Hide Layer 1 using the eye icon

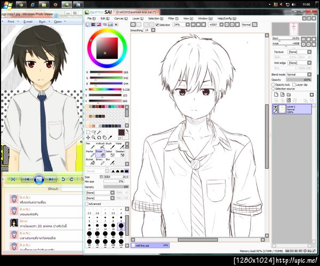276,107
